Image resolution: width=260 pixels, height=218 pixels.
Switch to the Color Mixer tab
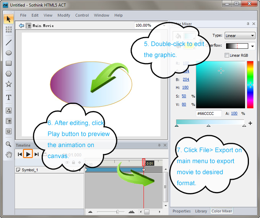(222, 211)
